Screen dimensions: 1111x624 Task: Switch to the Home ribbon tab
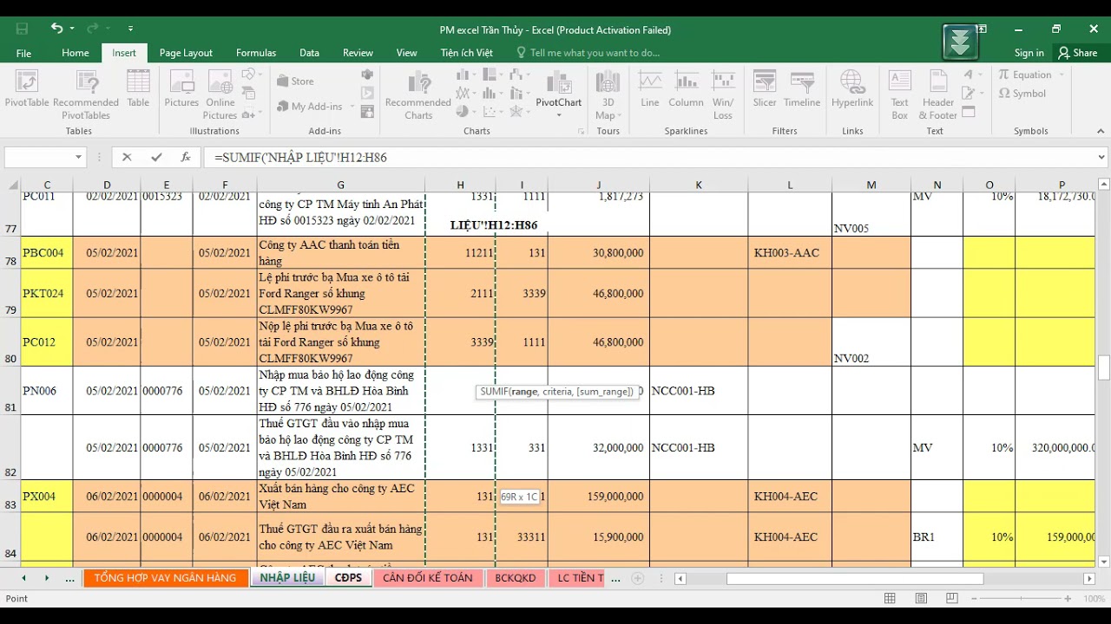[x=76, y=53]
